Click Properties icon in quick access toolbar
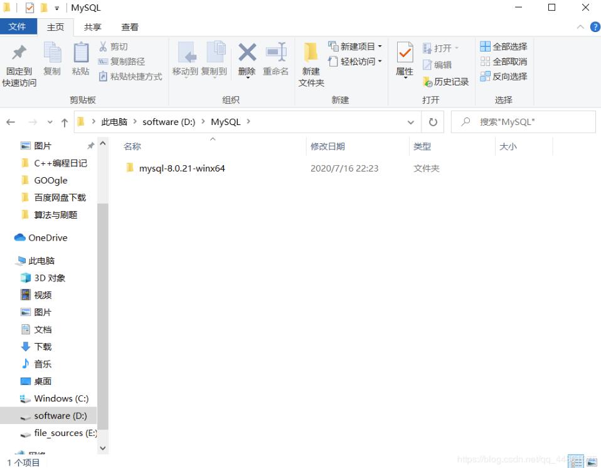Viewport: 601px width, 468px height. coord(29,8)
